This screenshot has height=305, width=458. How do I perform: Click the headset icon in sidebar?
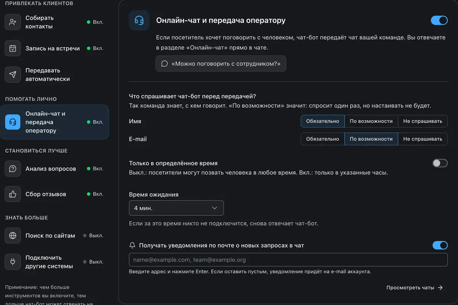pos(13,122)
